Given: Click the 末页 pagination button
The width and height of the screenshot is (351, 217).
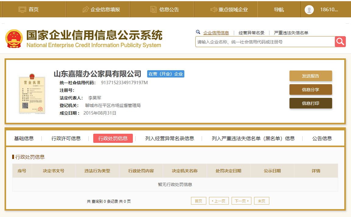Looking at the screenshot, I should click(261, 201).
